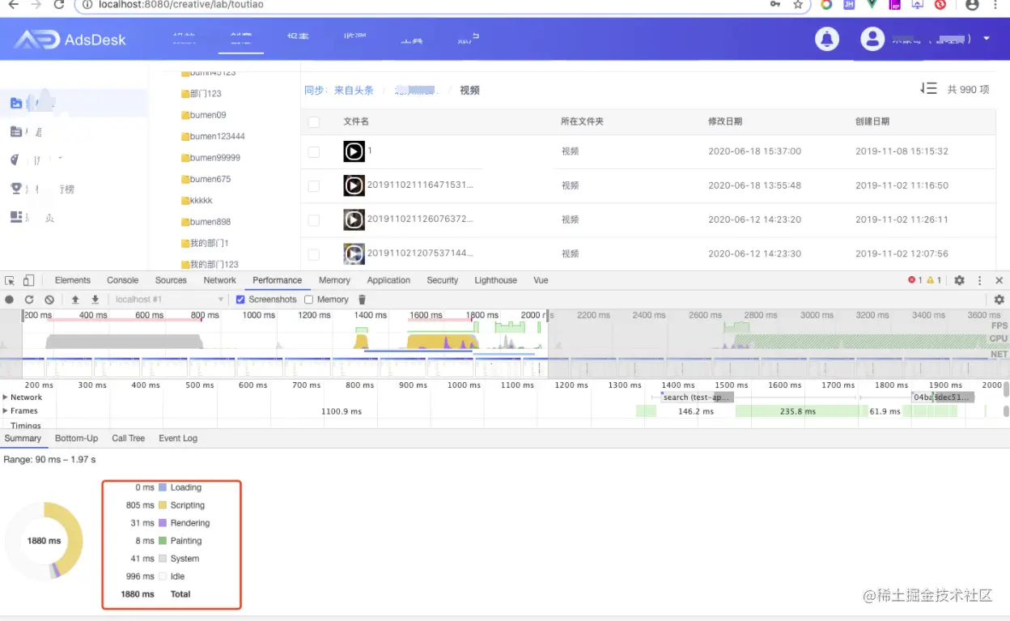Viewport: 1010px width, 621px height.
Task: Check the box for file 201911021207537144
Action: [314, 254]
